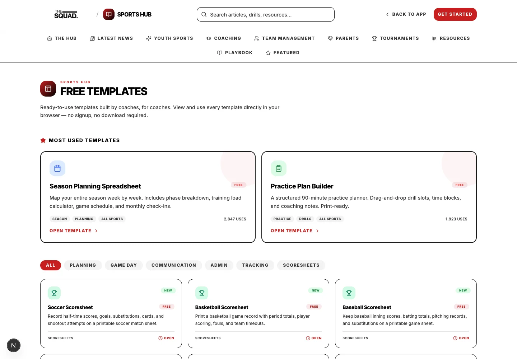Go to Parents section
This screenshot has width=517, height=359.
pos(343,38)
